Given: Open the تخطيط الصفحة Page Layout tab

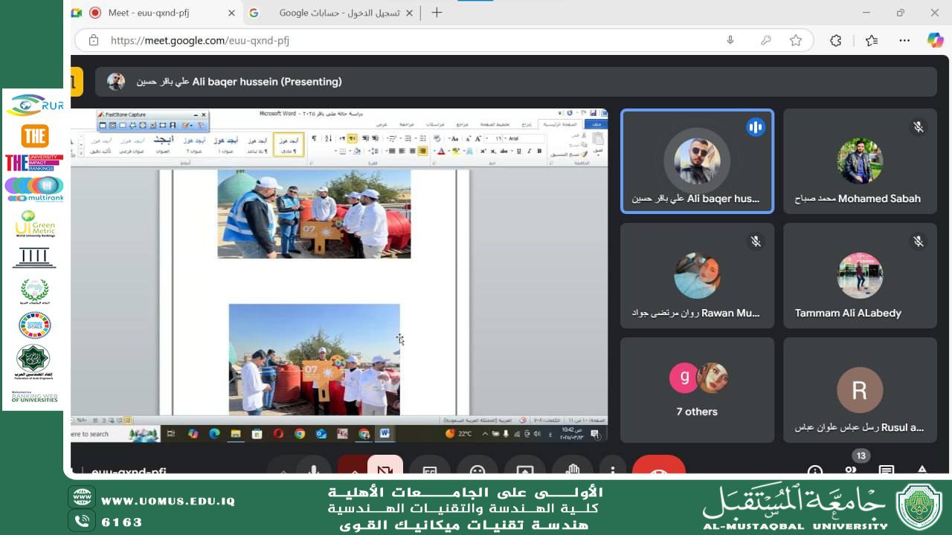Looking at the screenshot, I should tap(495, 125).
